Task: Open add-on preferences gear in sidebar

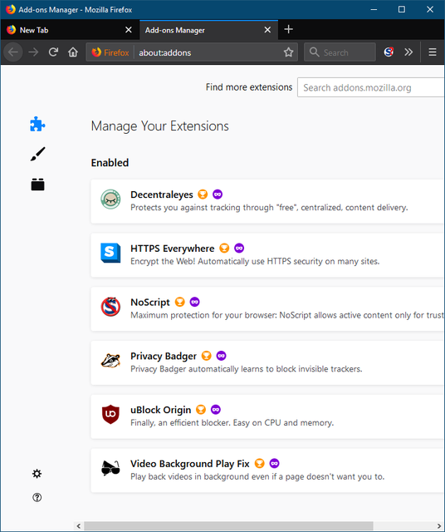Action: (37, 474)
